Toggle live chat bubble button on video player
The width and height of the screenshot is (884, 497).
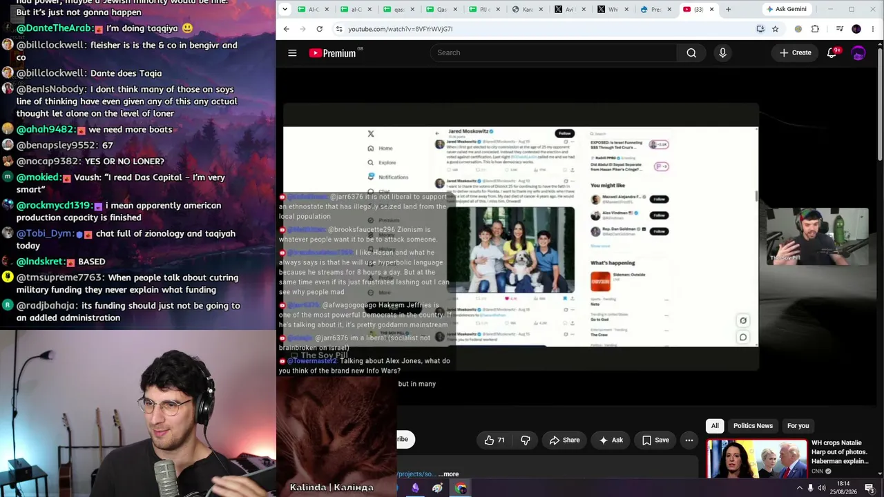pos(743,337)
